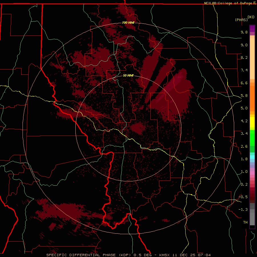Click the 5.0 scale value
The height and width of the screenshot is (257, 257).
click(244, 108)
